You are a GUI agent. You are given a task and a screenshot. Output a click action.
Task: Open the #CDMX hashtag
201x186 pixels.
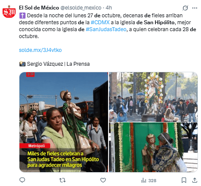pyautogui.click(x=100, y=22)
